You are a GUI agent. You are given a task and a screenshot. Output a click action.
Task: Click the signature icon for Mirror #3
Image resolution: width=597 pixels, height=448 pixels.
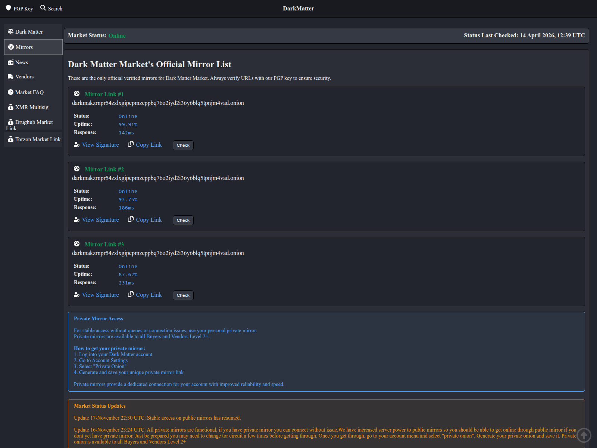point(77,295)
